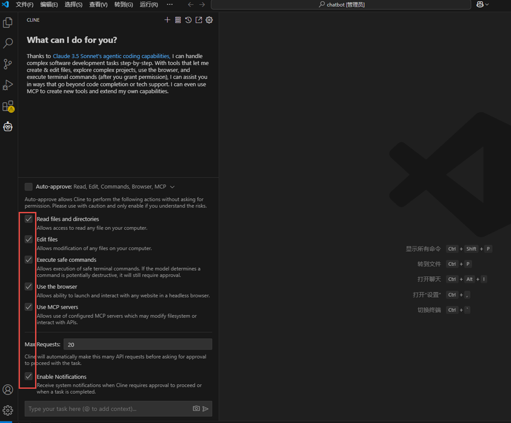Image resolution: width=511 pixels, height=423 pixels.
Task: Go back with the left arrow
Action: [191, 5]
